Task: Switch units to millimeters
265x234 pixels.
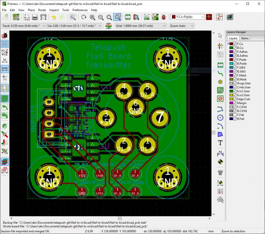Action: click(x=5, y=69)
